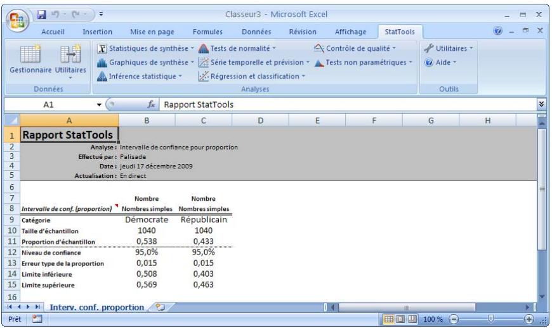Switch to Normal view

(388, 319)
